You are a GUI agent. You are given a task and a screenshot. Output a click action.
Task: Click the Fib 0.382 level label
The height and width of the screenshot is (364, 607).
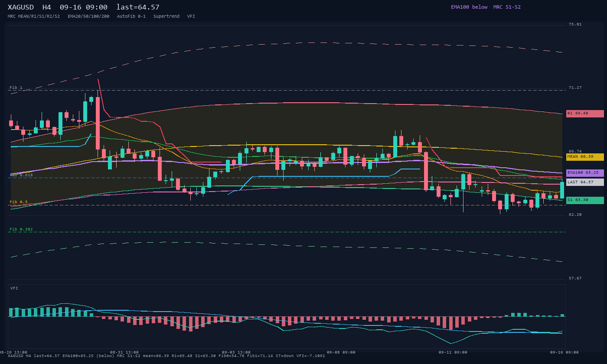[21, 229]
